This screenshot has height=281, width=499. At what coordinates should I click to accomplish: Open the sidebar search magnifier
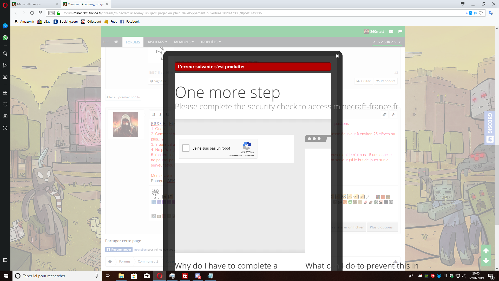(5, 54)
